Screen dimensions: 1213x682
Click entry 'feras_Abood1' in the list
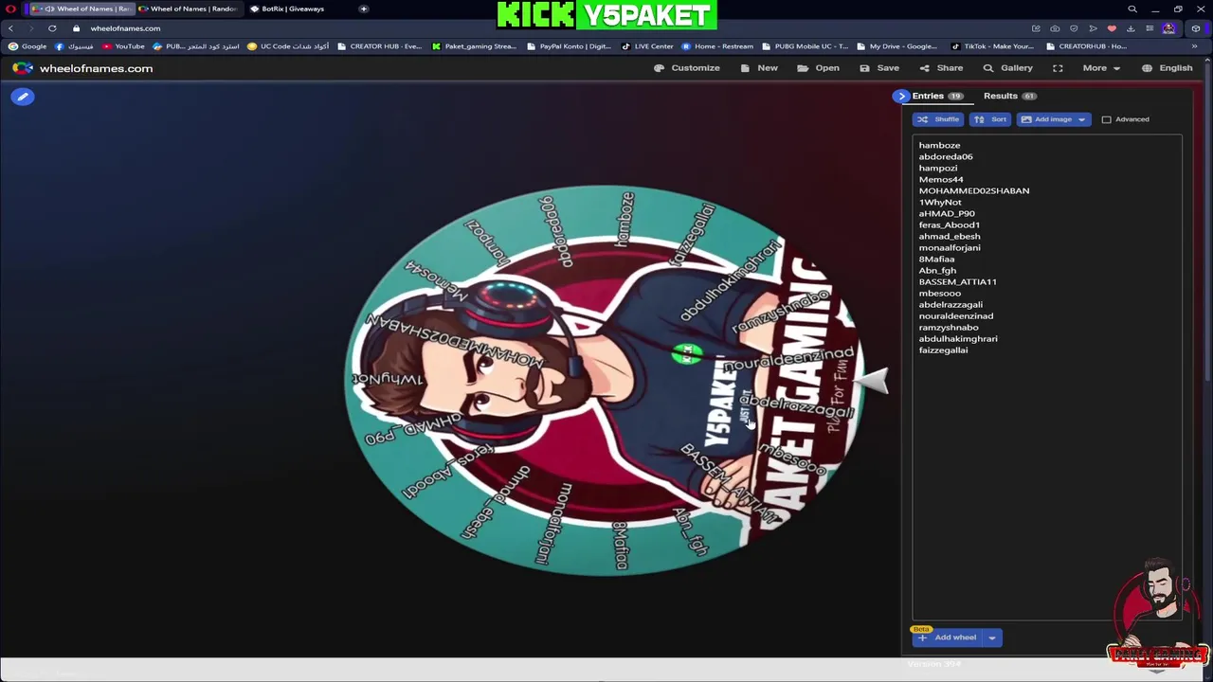tap(950, 224)
